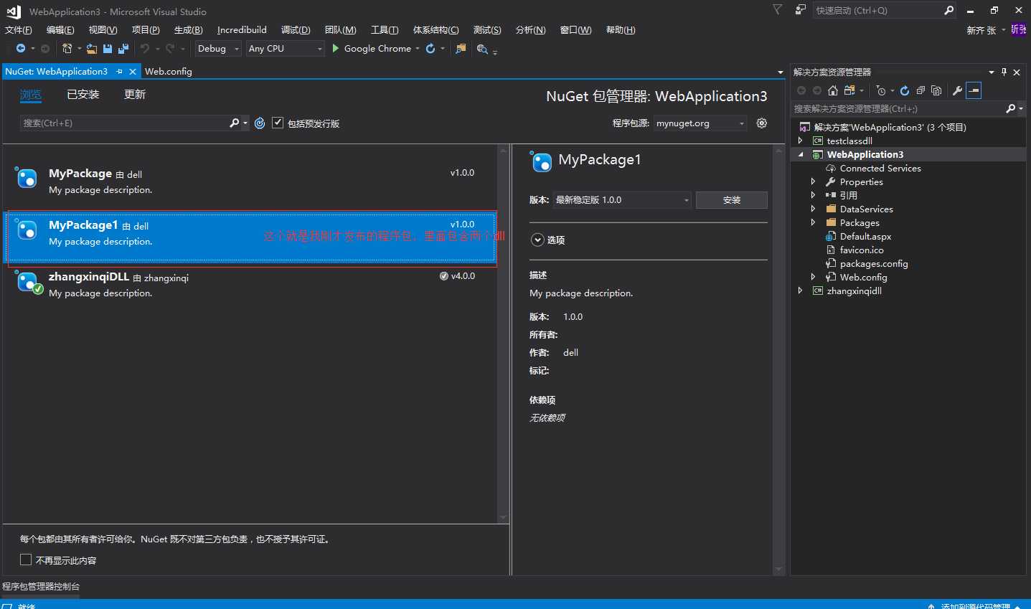Select Default.aspx in Solution Explorer

click(865, 236)
